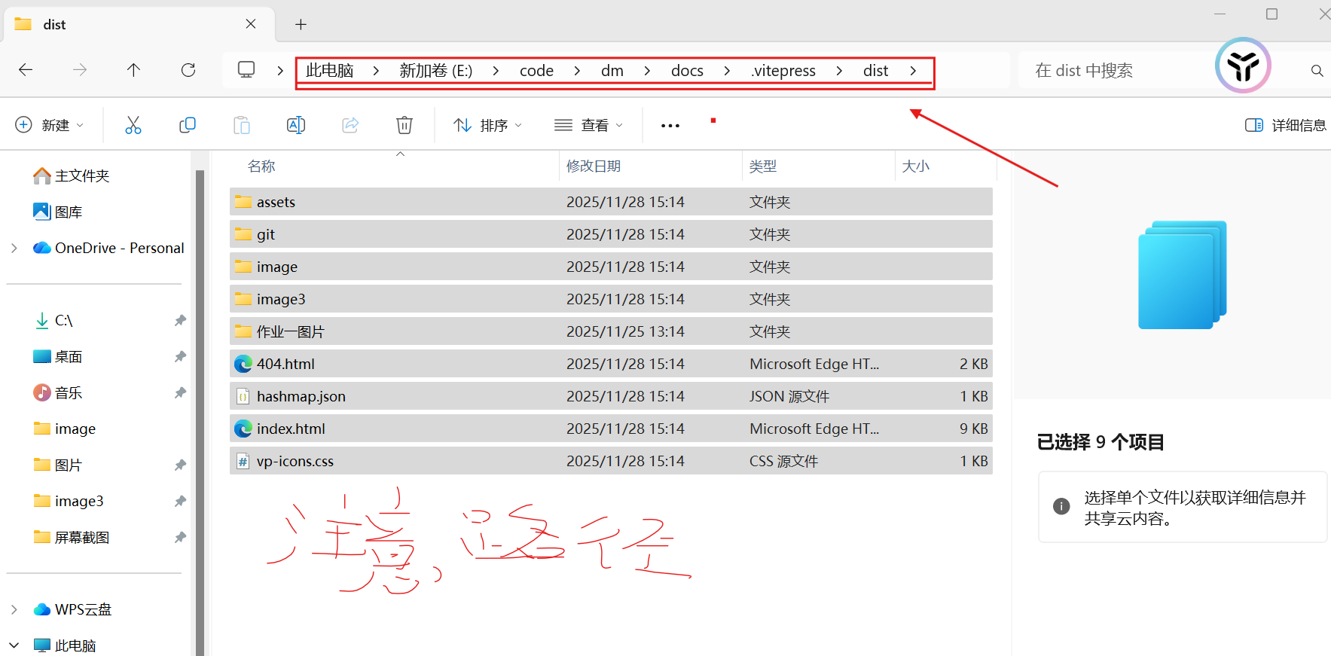Open the C:\ quick access item

click(x=53, y=320)
